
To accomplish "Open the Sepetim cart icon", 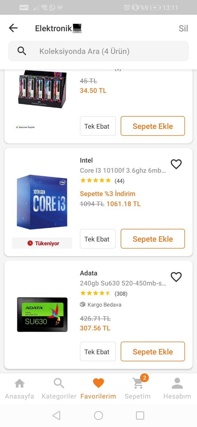I will (138, 384).
